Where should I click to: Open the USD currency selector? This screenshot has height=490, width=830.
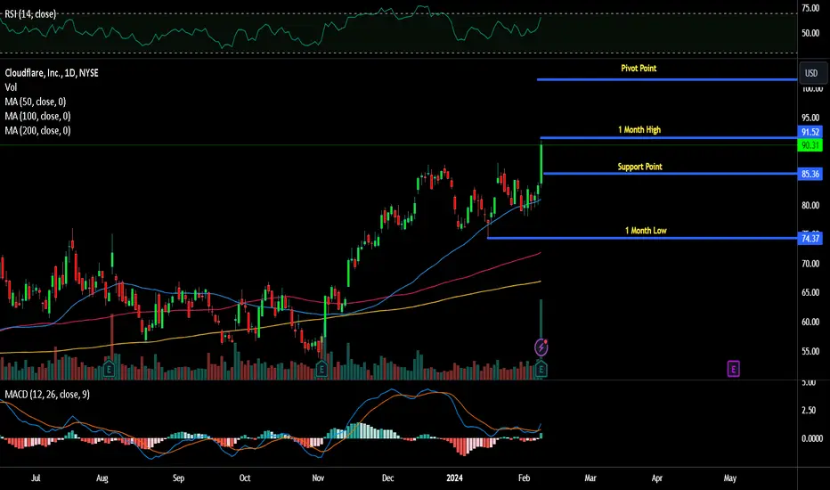[811, 73]
